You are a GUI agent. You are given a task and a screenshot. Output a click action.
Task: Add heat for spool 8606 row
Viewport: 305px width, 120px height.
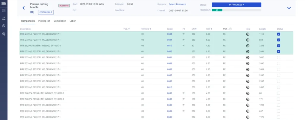point(248,117)
